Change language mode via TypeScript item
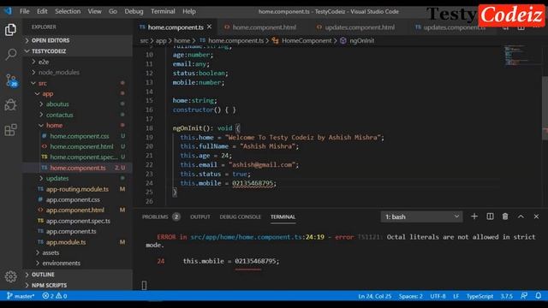 point(479,296)
